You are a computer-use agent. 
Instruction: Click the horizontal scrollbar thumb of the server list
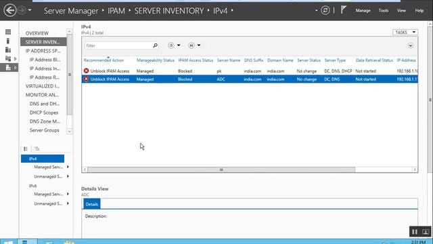(x=221, y=170)
